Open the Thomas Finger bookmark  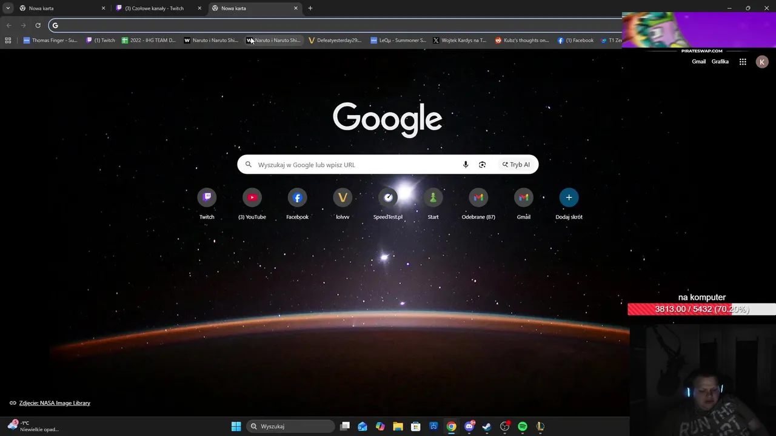click(50, 41)
